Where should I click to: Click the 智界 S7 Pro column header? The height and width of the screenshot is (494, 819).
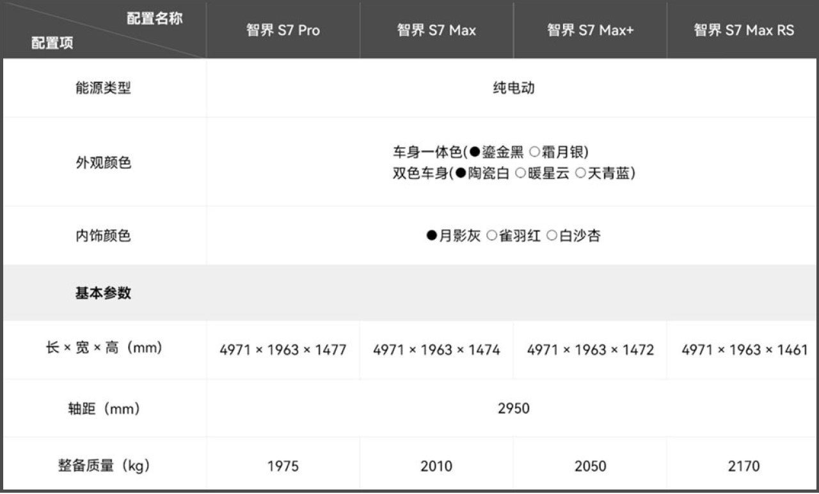(283, 30)
